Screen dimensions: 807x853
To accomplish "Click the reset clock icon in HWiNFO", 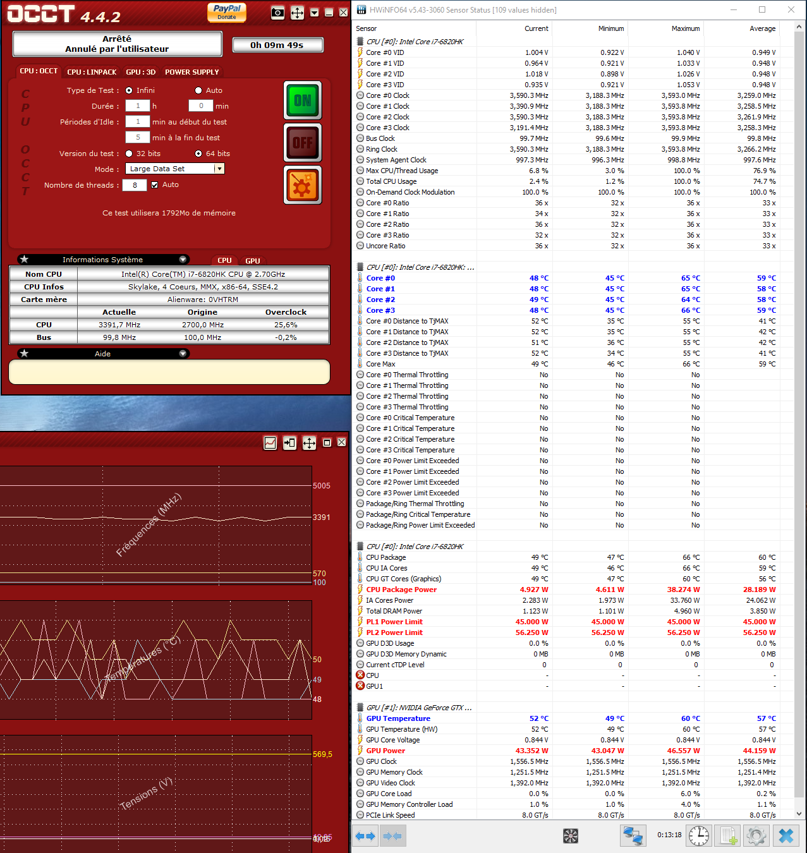I will [x=699, y=836].
